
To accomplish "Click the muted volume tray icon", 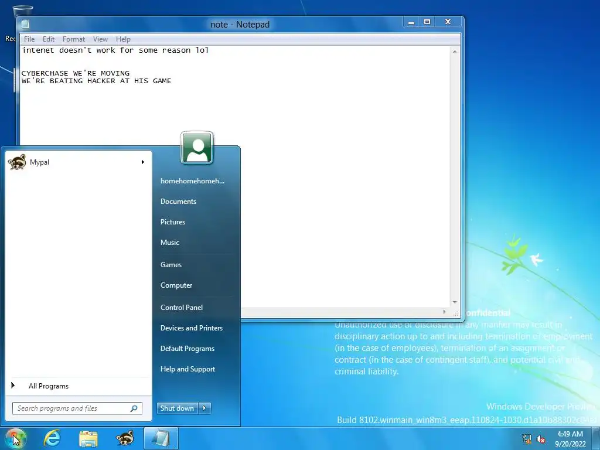I will [541, 439].
